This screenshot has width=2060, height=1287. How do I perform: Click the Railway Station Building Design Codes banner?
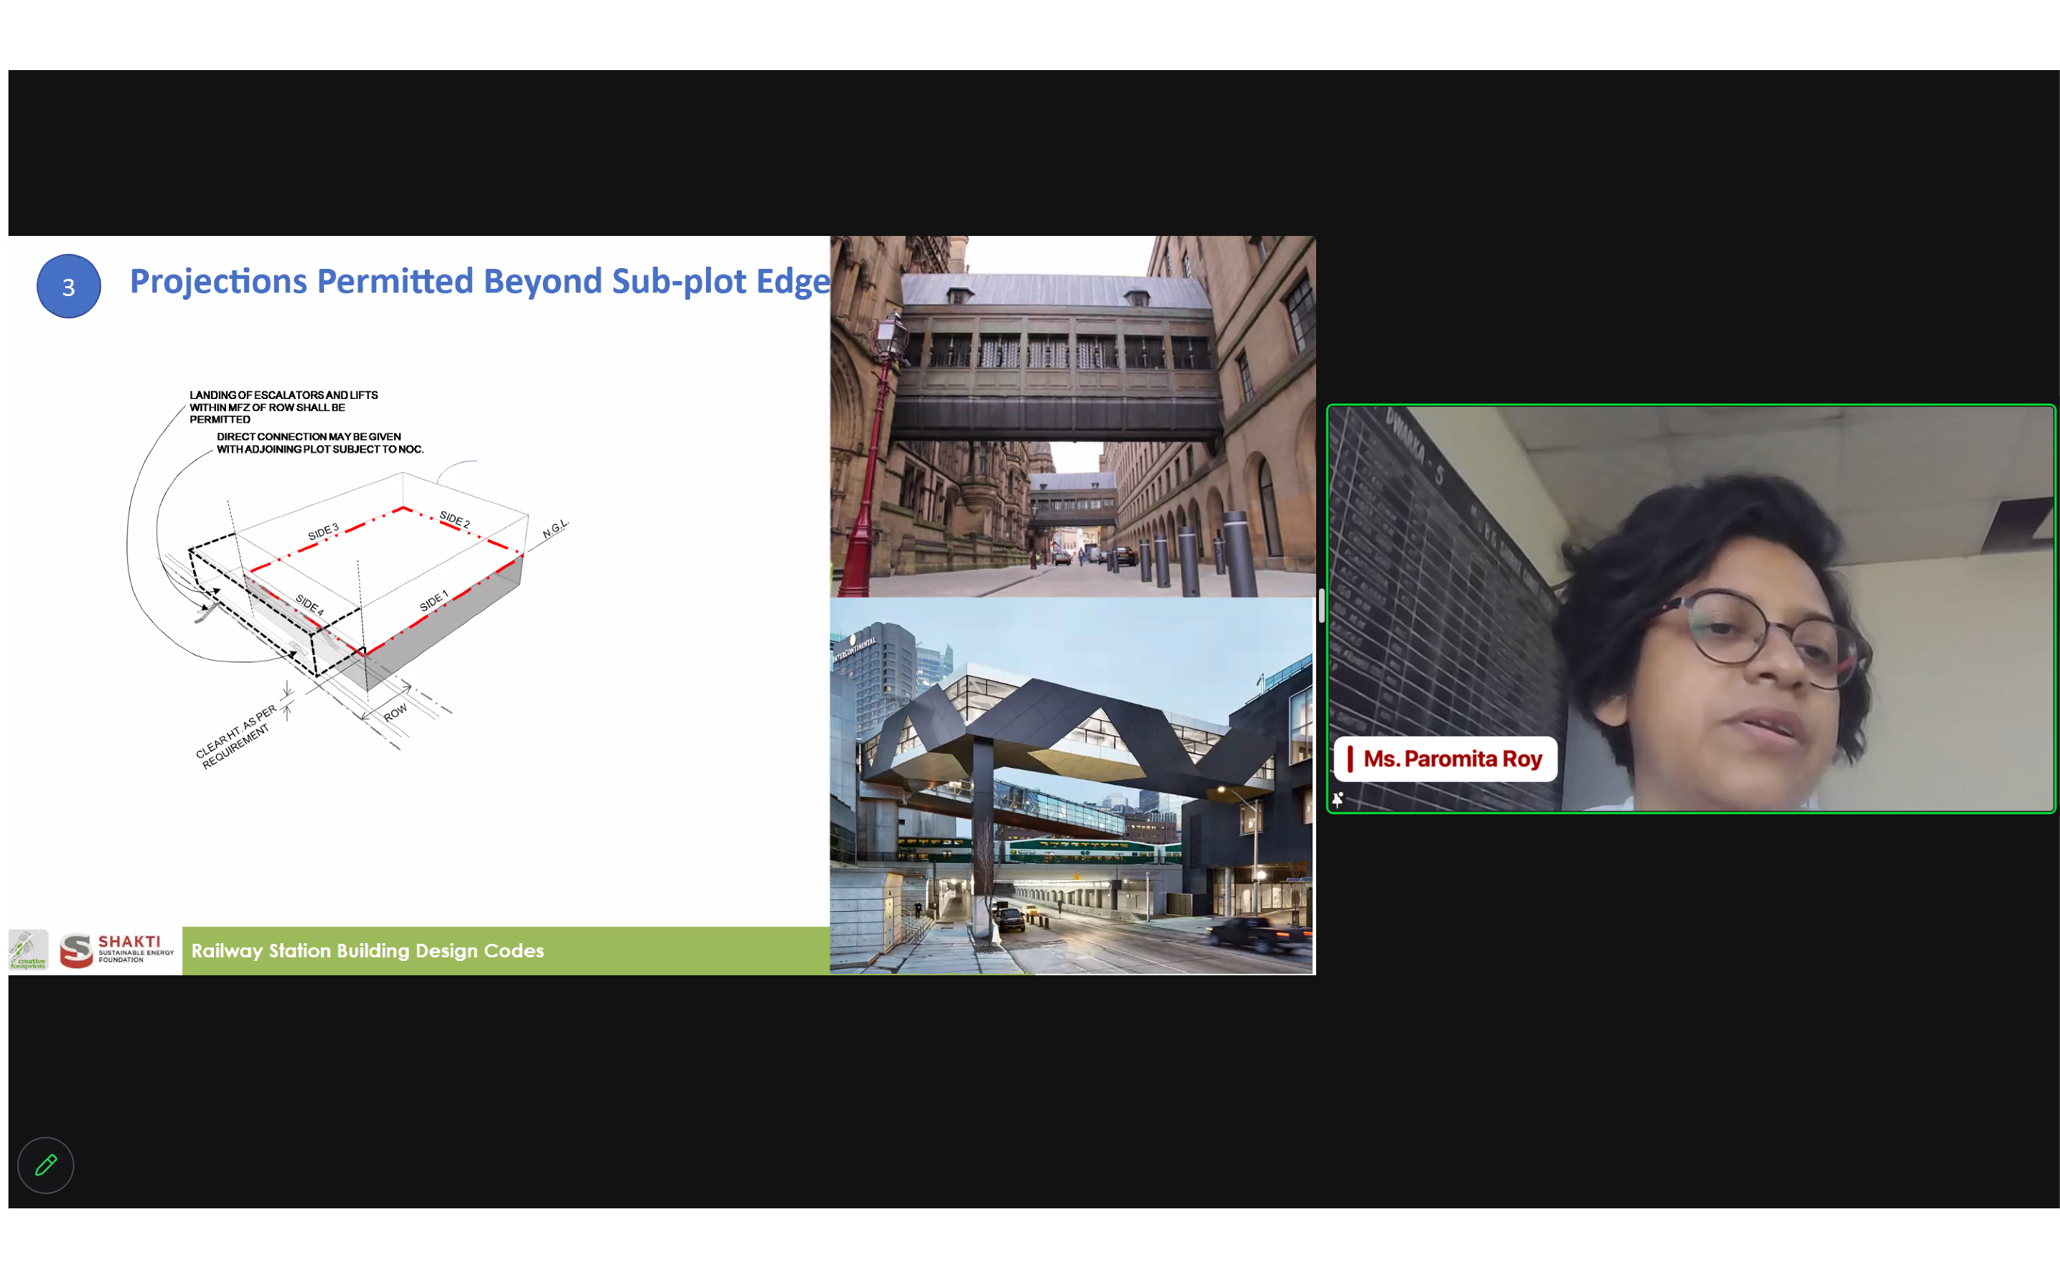[x=368, y=951]
